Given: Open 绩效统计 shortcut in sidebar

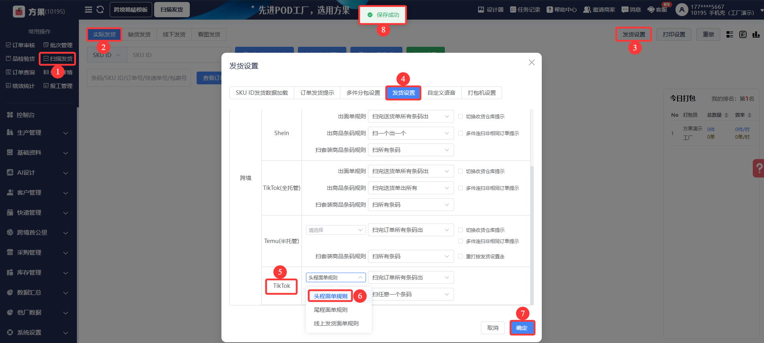Looking at the screenshot, I should point(20,86).
